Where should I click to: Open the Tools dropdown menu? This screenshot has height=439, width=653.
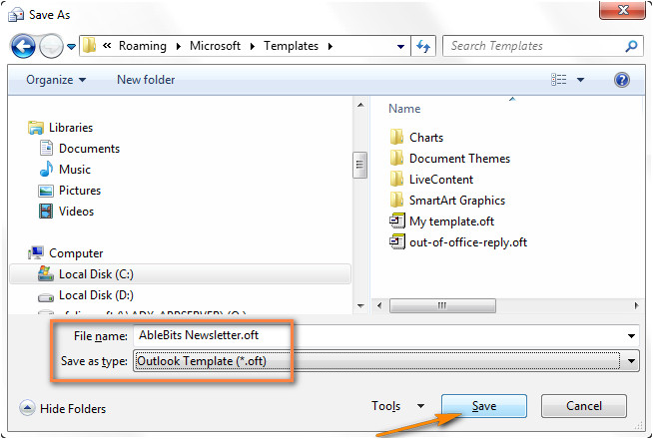[397, 406]
